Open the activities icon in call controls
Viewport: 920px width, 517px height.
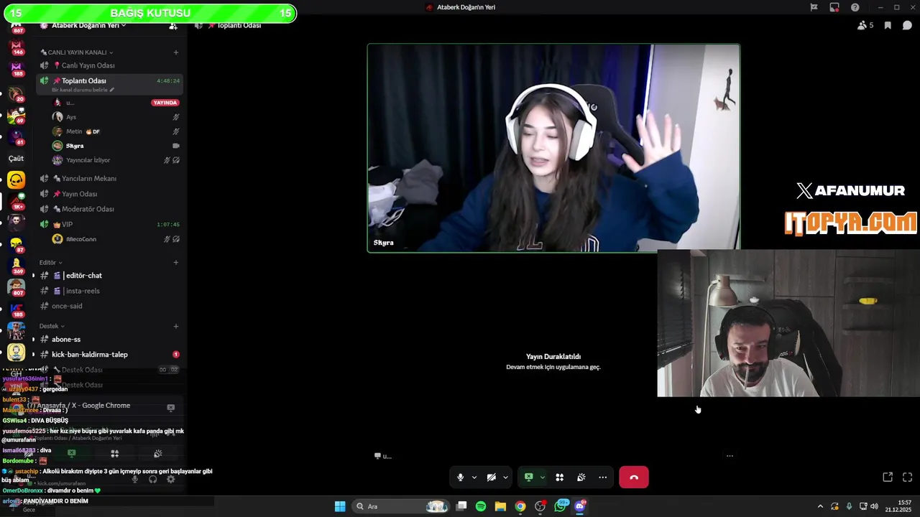(560, 478)
